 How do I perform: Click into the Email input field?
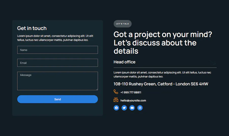(x=58, y=63)
